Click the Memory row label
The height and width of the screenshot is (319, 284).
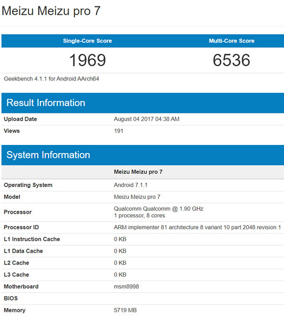tap(15, 310)
